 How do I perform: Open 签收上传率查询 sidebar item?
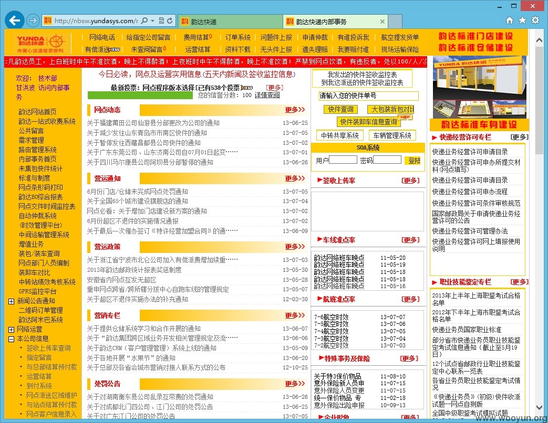pyautogui.click(x=48, y=348)
